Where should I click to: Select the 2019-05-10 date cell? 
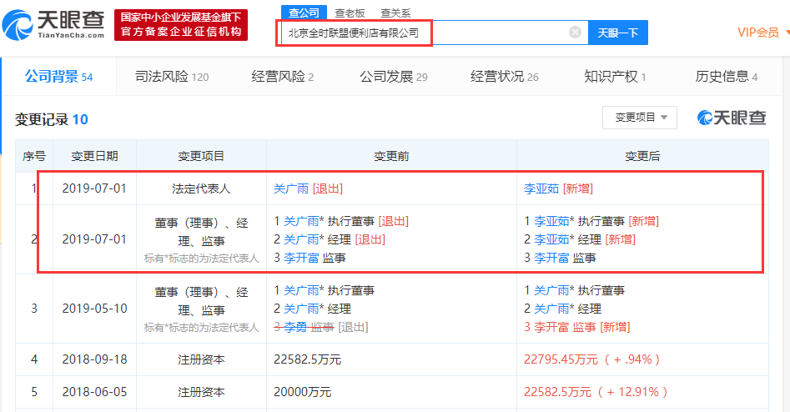[x=94, y=309]
